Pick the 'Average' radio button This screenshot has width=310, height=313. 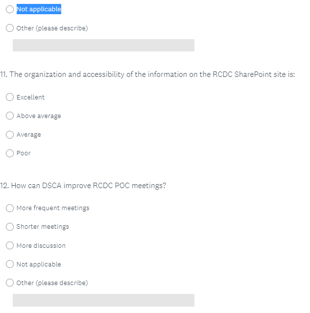tap(10, 135)
